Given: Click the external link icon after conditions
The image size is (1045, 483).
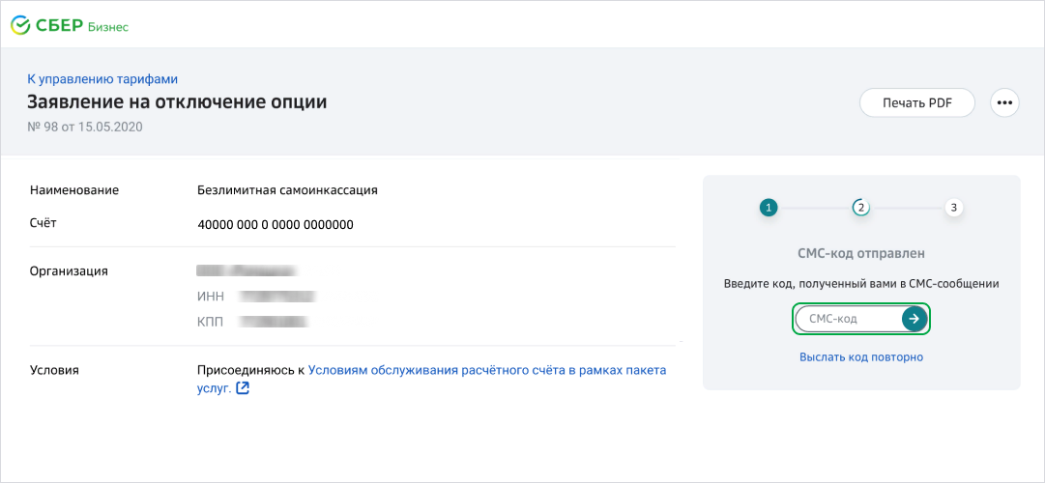Looking at the screenshot, I should (x=243, y=388).
